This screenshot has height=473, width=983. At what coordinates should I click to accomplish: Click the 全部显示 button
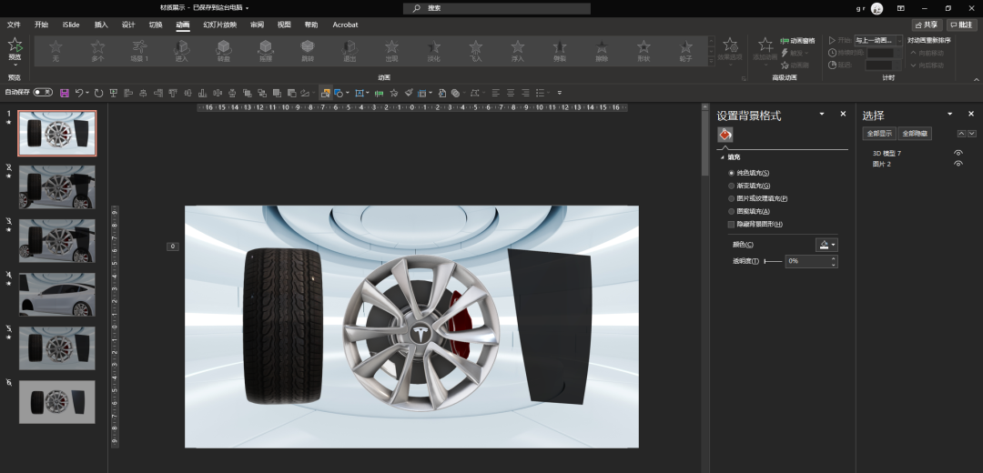878,134
